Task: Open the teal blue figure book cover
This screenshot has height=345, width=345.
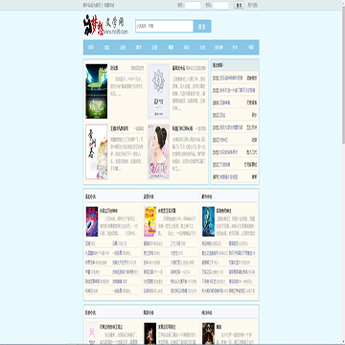Action: tap(208, 221)
